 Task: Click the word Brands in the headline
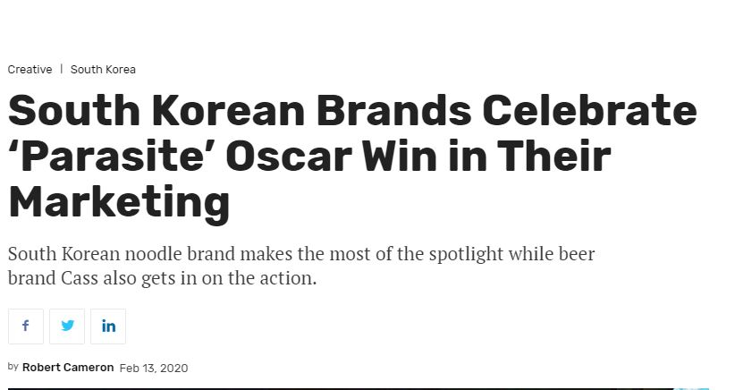pos(393,110)
